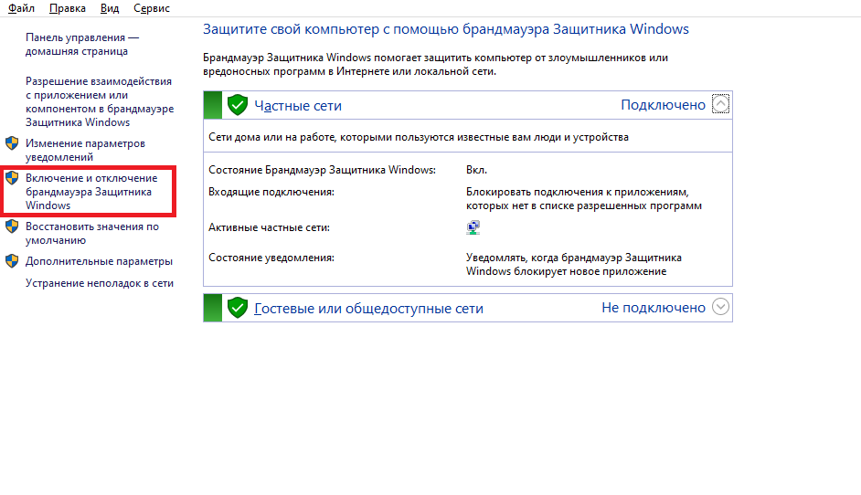
Task: Go to Панель управления домашняя страница
Action: click(x=82, y=45)
